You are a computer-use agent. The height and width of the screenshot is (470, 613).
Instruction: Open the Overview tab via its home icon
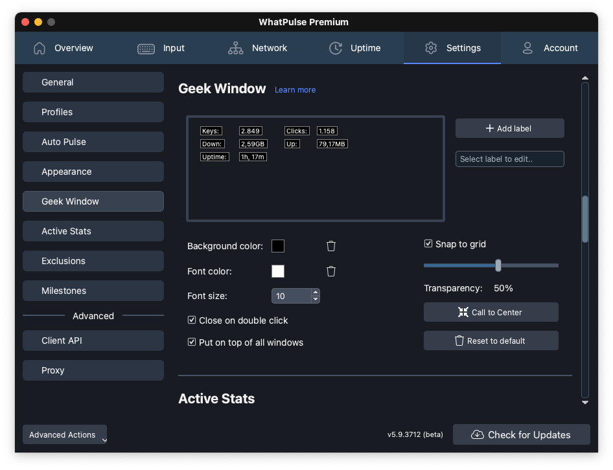tap(39, 48)
